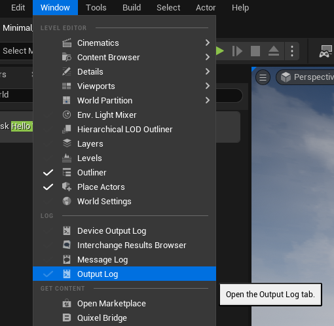Toggle the Place Actors checkmark off
The image size is (334, 326).
click(48, 187)
